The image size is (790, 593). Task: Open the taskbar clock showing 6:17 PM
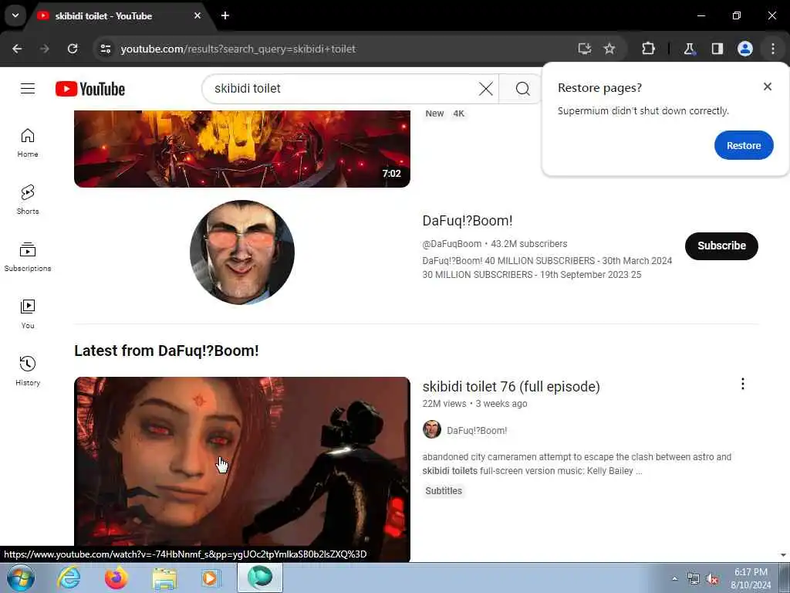(751, 578)
